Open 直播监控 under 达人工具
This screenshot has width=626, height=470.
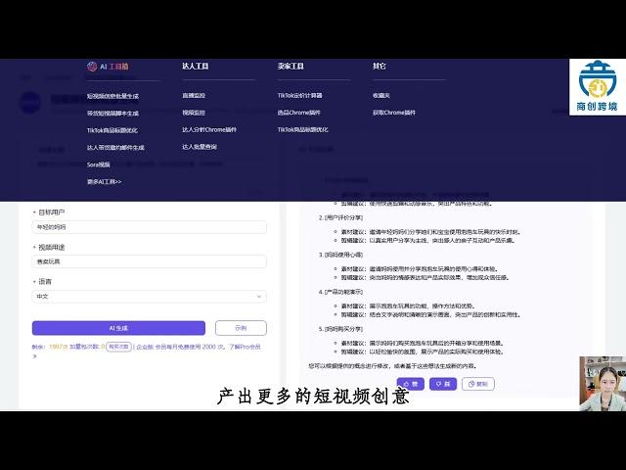(x=194, y=96)
